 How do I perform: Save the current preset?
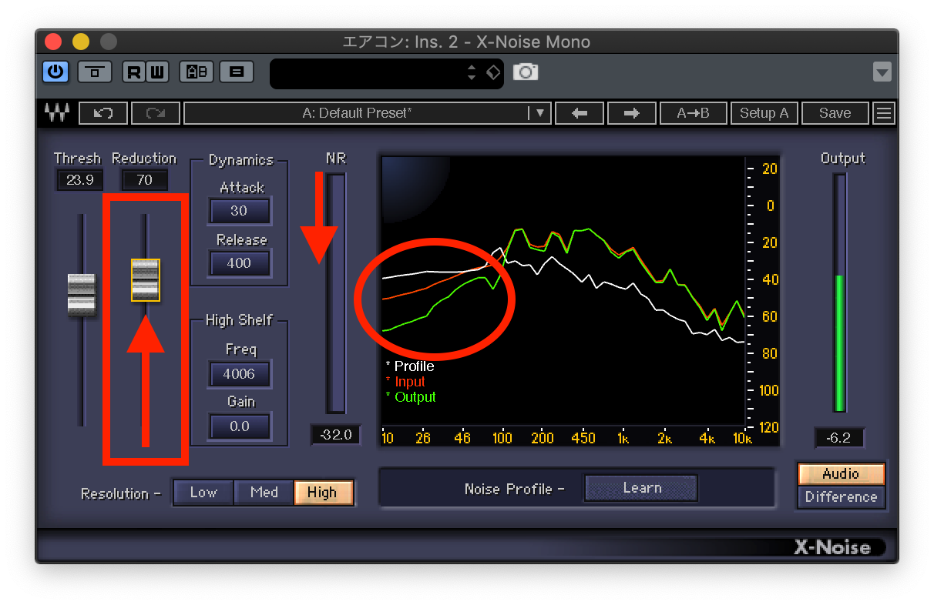[x=835, y=112]
